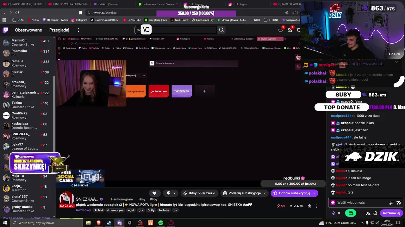Open browser zoom control in address bar

(287, 13)
